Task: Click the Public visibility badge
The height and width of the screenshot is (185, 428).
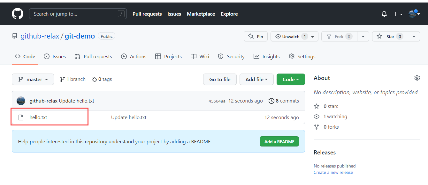Action: pyautogui.click(x=107, y=36)
